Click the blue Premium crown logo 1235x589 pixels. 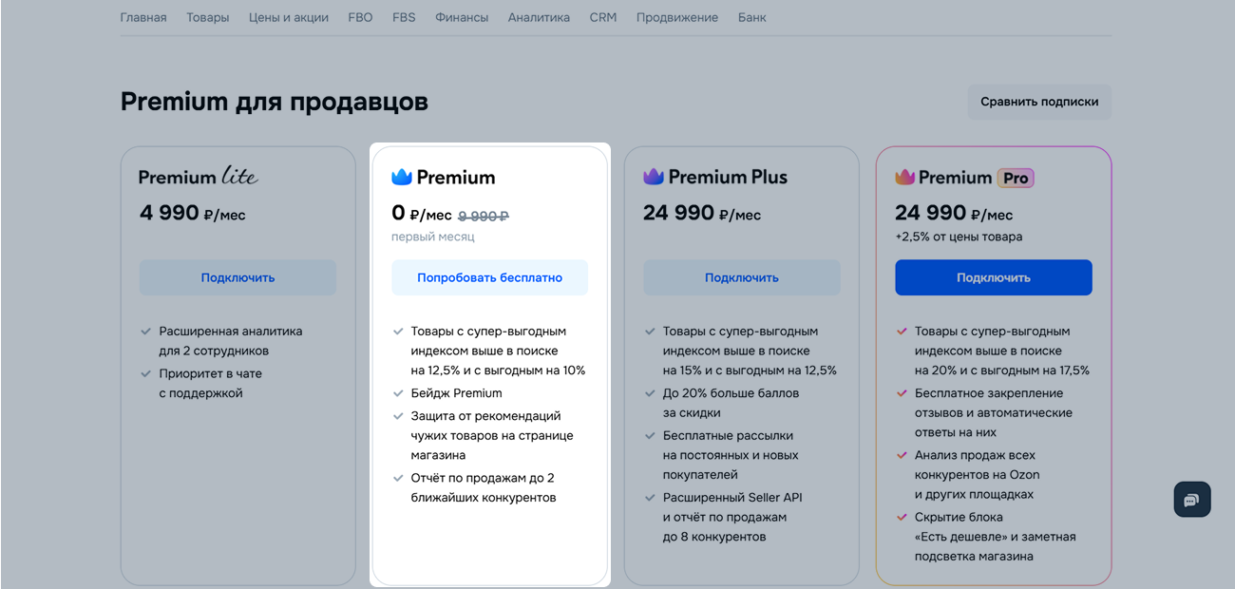point(402,177)
